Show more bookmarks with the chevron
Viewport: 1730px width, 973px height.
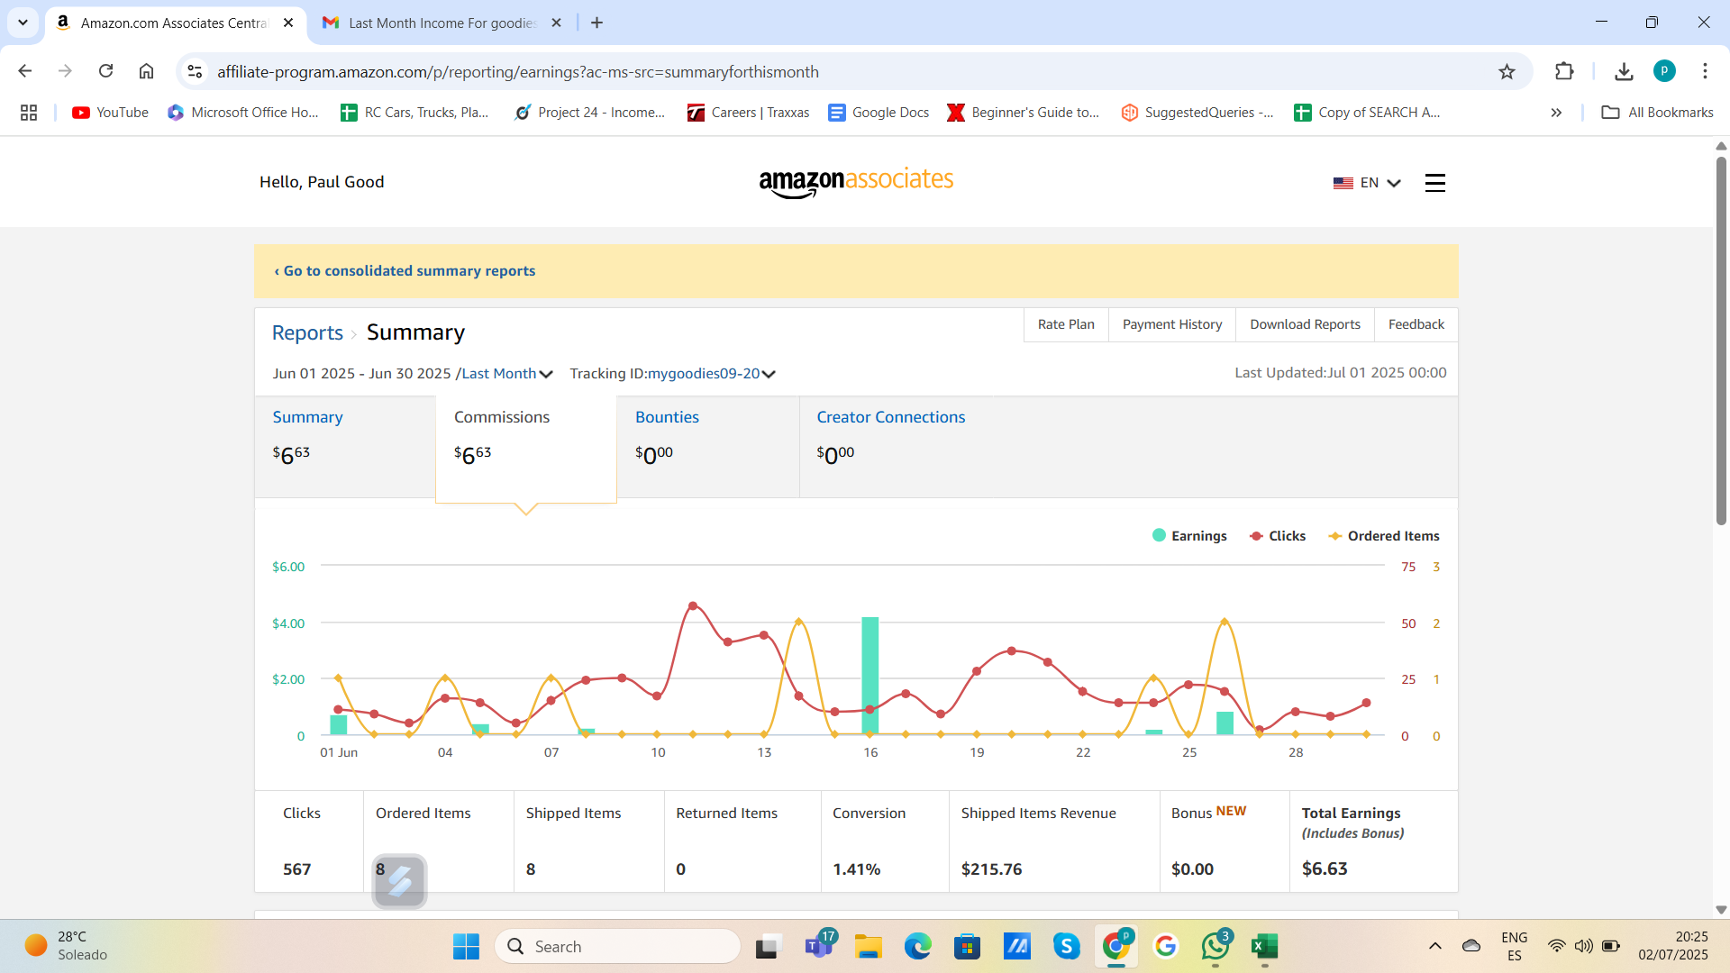coord(1556,113)
